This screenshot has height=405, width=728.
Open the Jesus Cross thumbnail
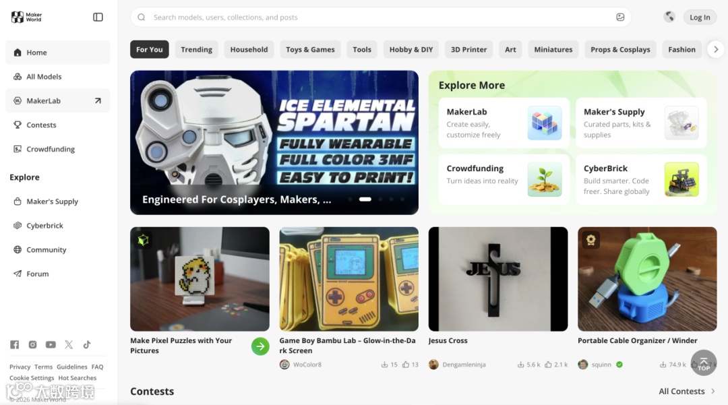497,279
